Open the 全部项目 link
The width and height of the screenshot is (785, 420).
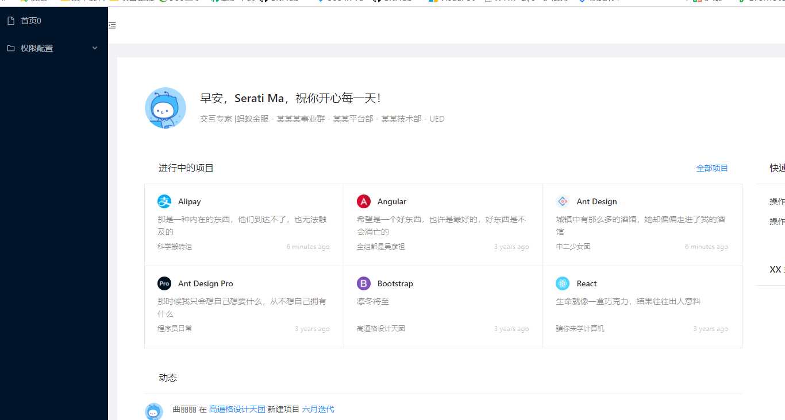tap(712, 168)
